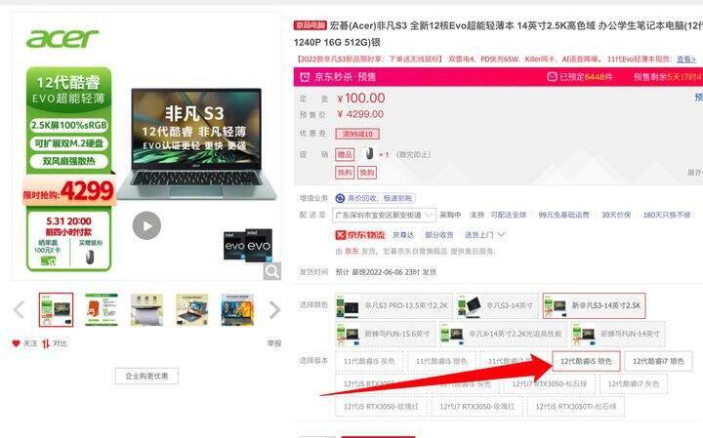
Task: Choose the 新非凡S3-14英寸2.5K option
Action: [594, 306]
